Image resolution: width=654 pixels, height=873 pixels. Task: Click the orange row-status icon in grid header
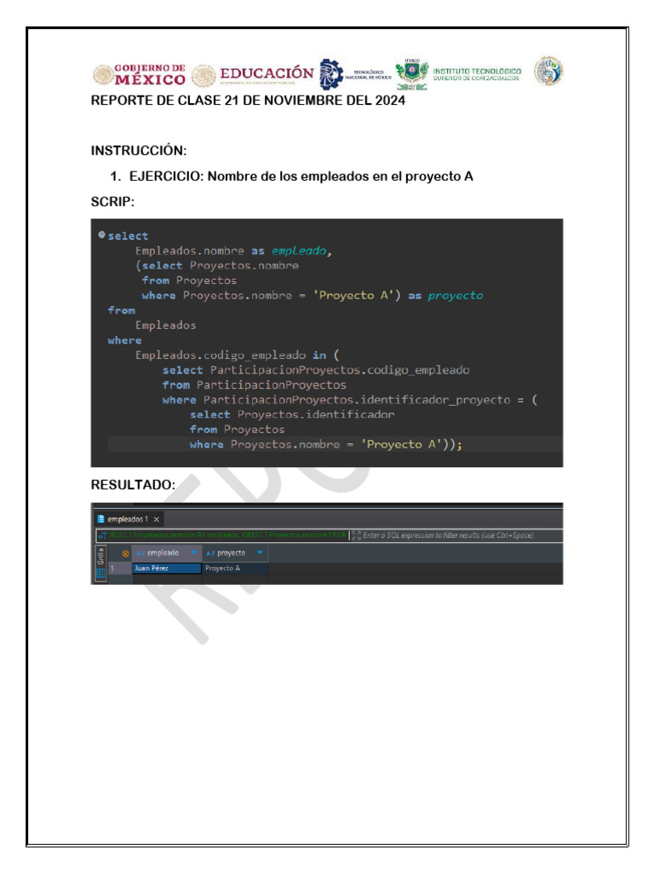point(125,553)
